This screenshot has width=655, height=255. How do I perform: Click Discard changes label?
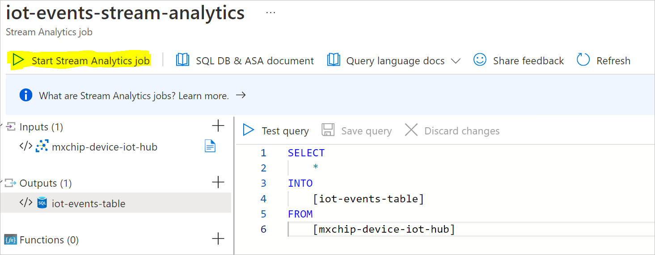click(462, 131)
